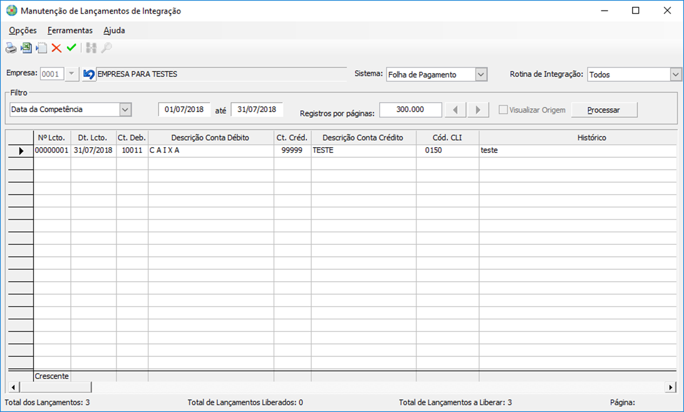Click the Empresa code field 0001
Screen dimensions: 684x412
click(x=52, y=74)
